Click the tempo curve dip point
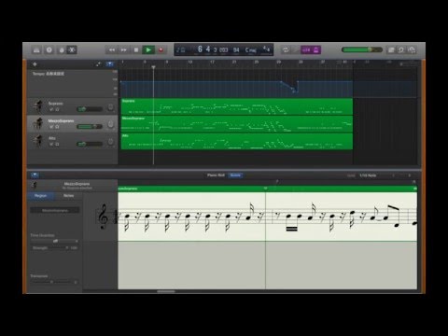The image size is (448, 336). coord(294,91)
